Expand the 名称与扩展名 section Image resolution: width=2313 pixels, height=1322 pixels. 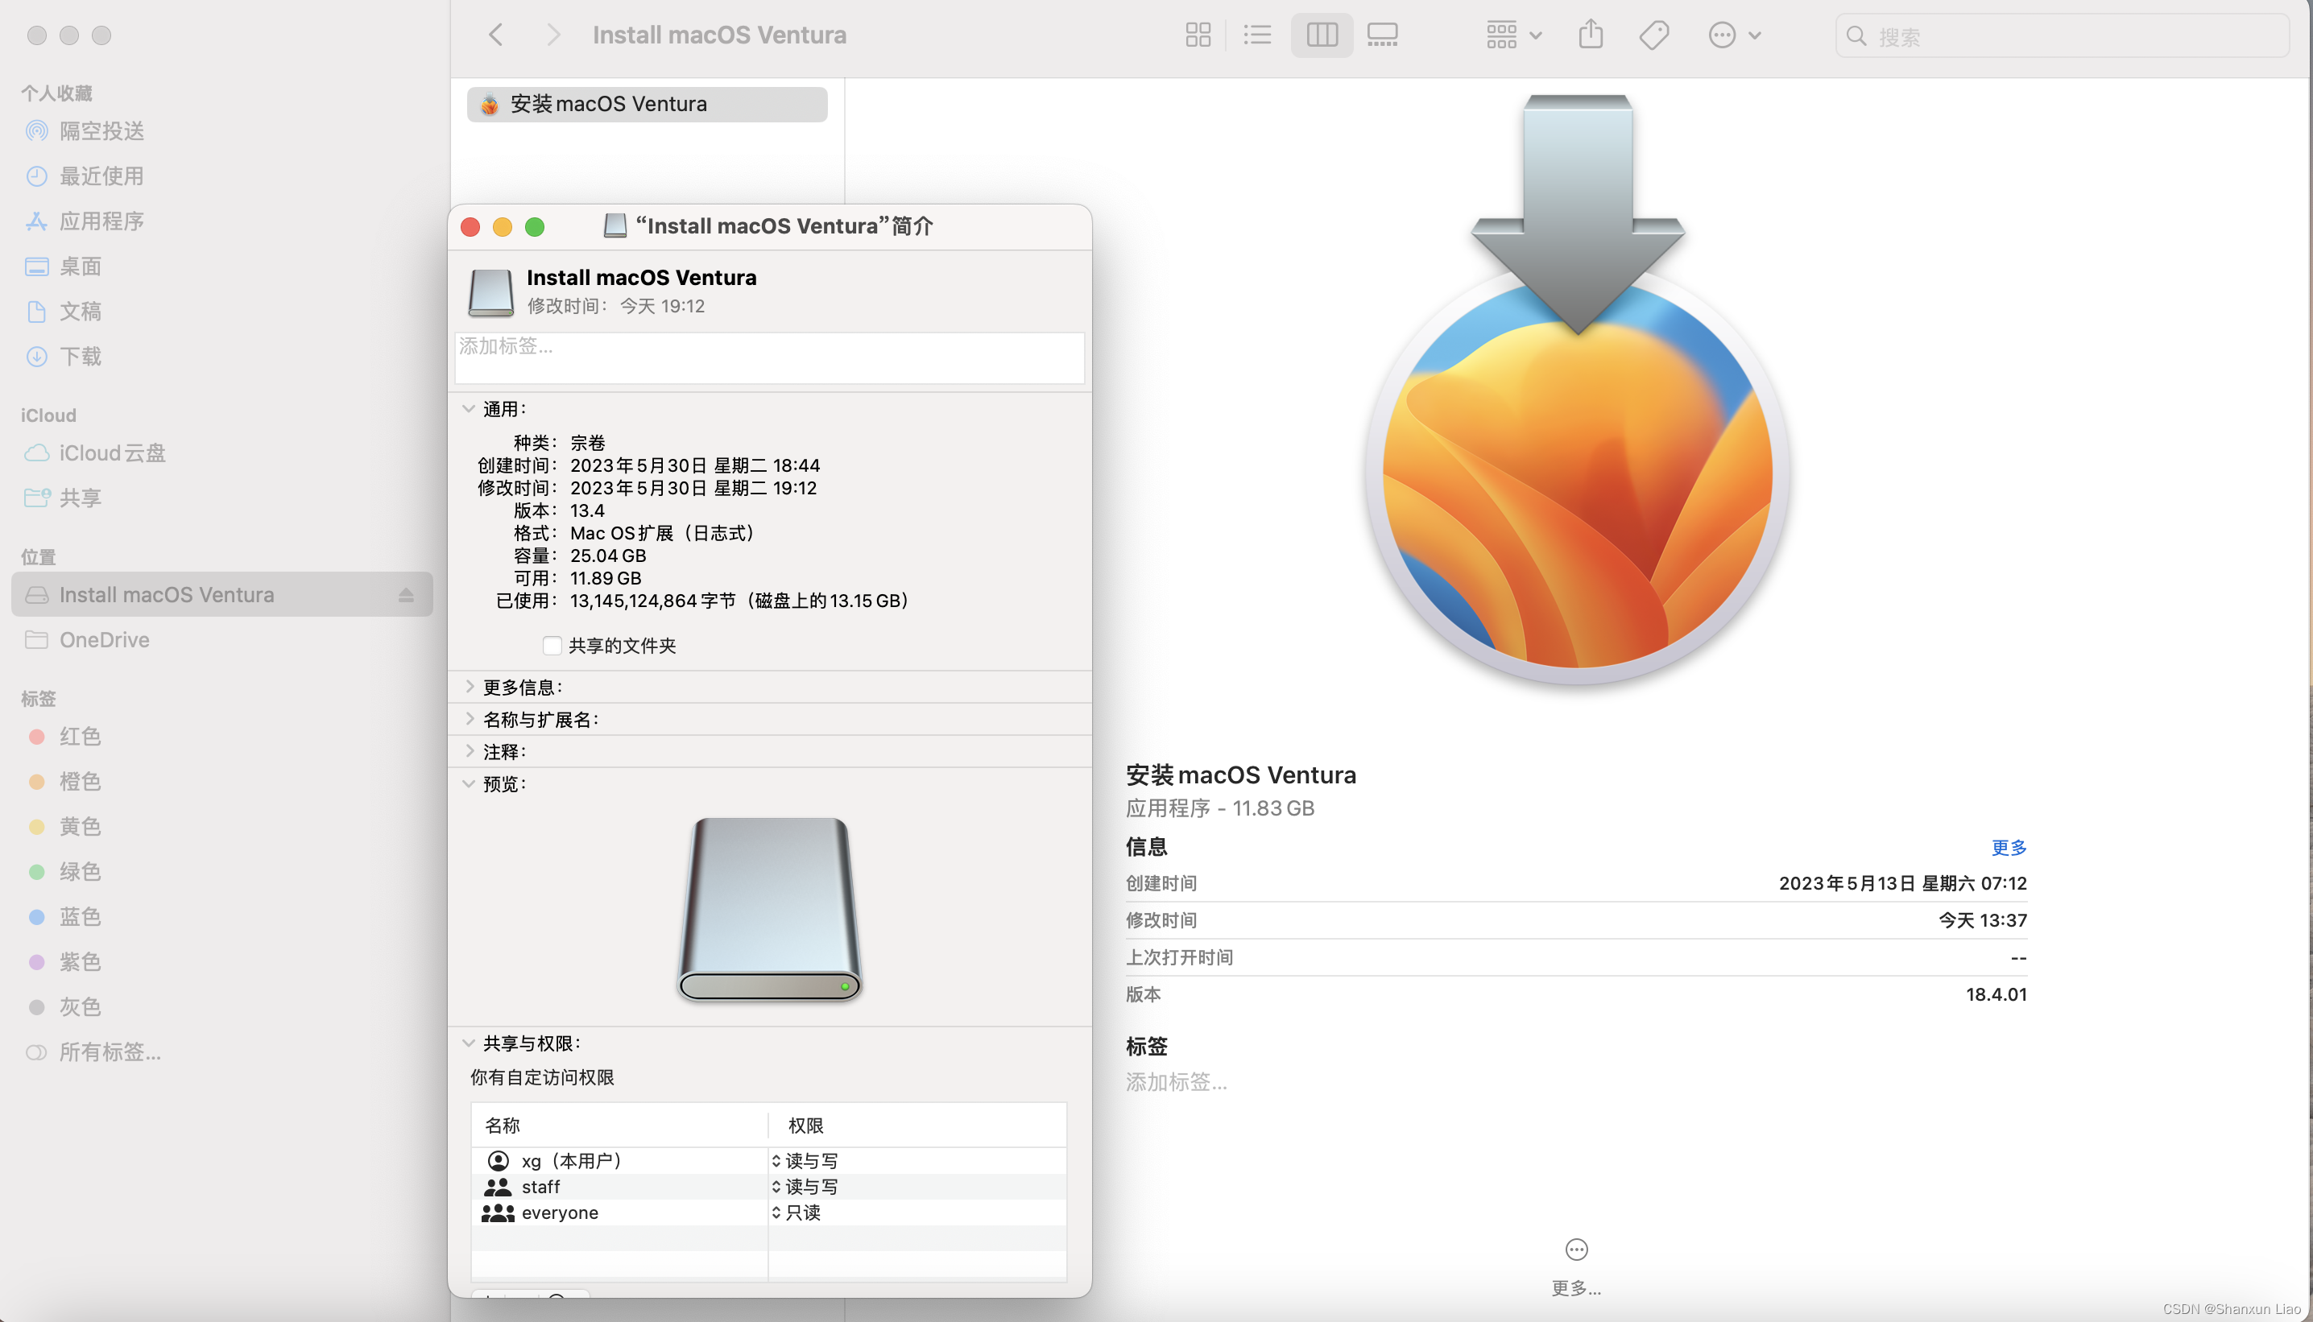(470, 719)
